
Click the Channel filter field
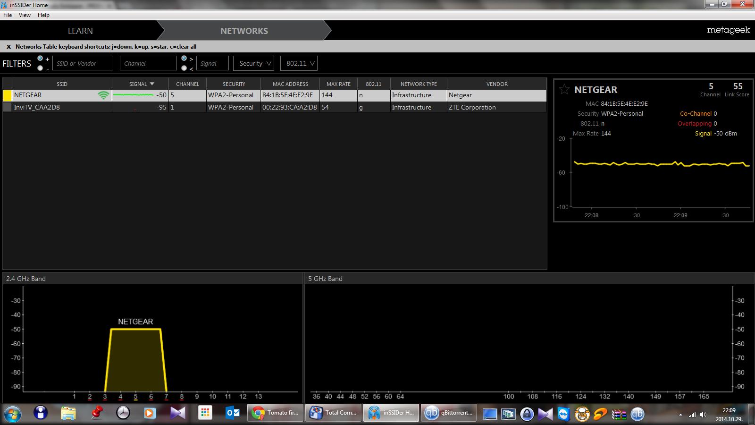click(x=148, y=63)
